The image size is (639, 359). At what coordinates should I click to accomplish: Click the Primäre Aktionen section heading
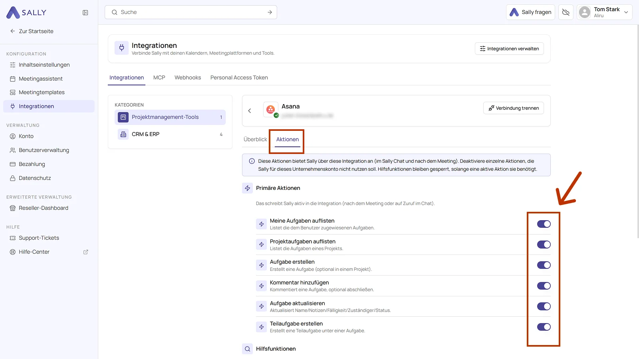pos(278,188)
